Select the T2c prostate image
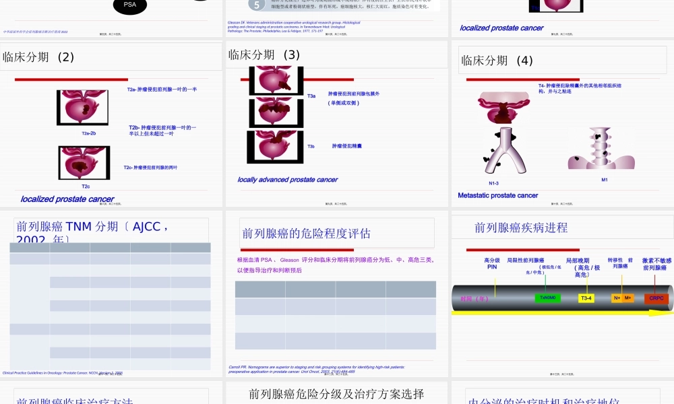 83,164
